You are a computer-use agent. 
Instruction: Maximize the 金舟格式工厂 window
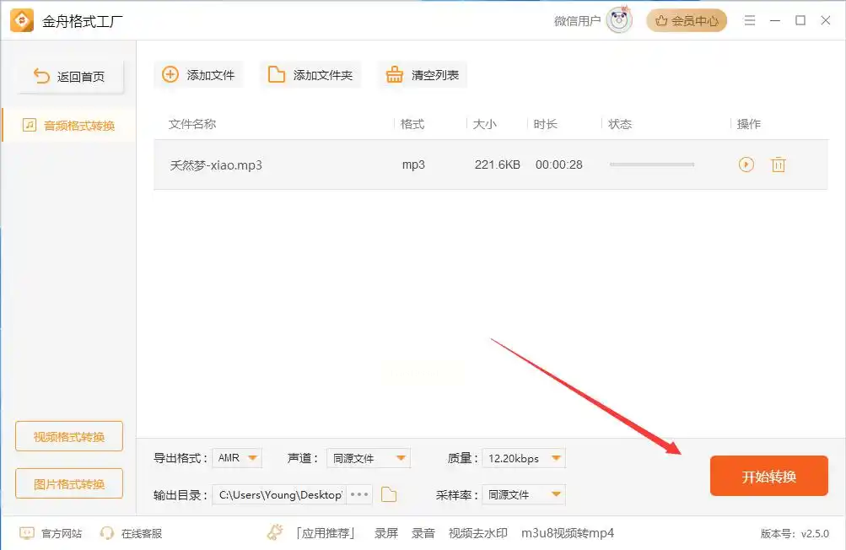(x=800, y=20)
